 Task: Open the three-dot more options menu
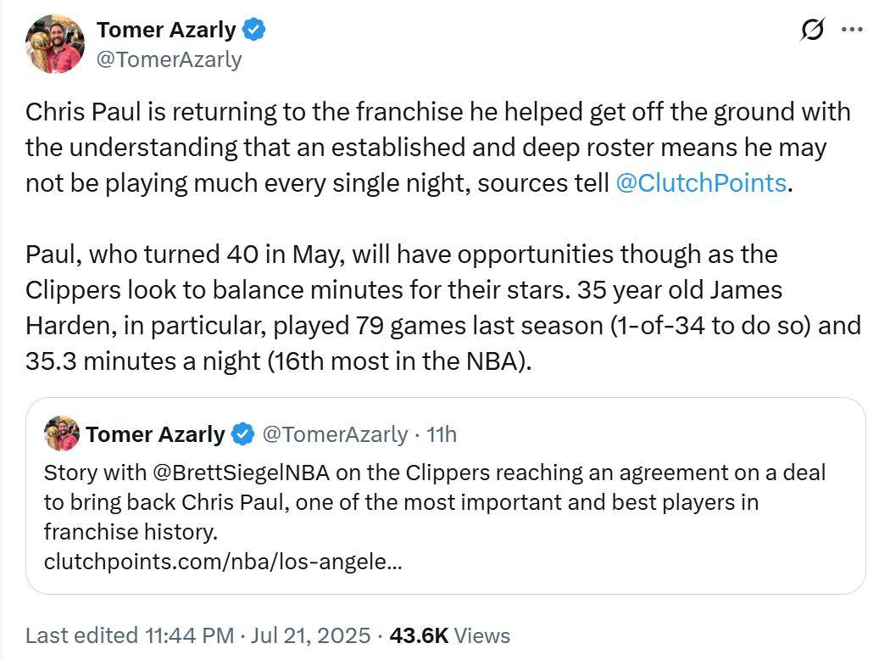tap(852, 29)
